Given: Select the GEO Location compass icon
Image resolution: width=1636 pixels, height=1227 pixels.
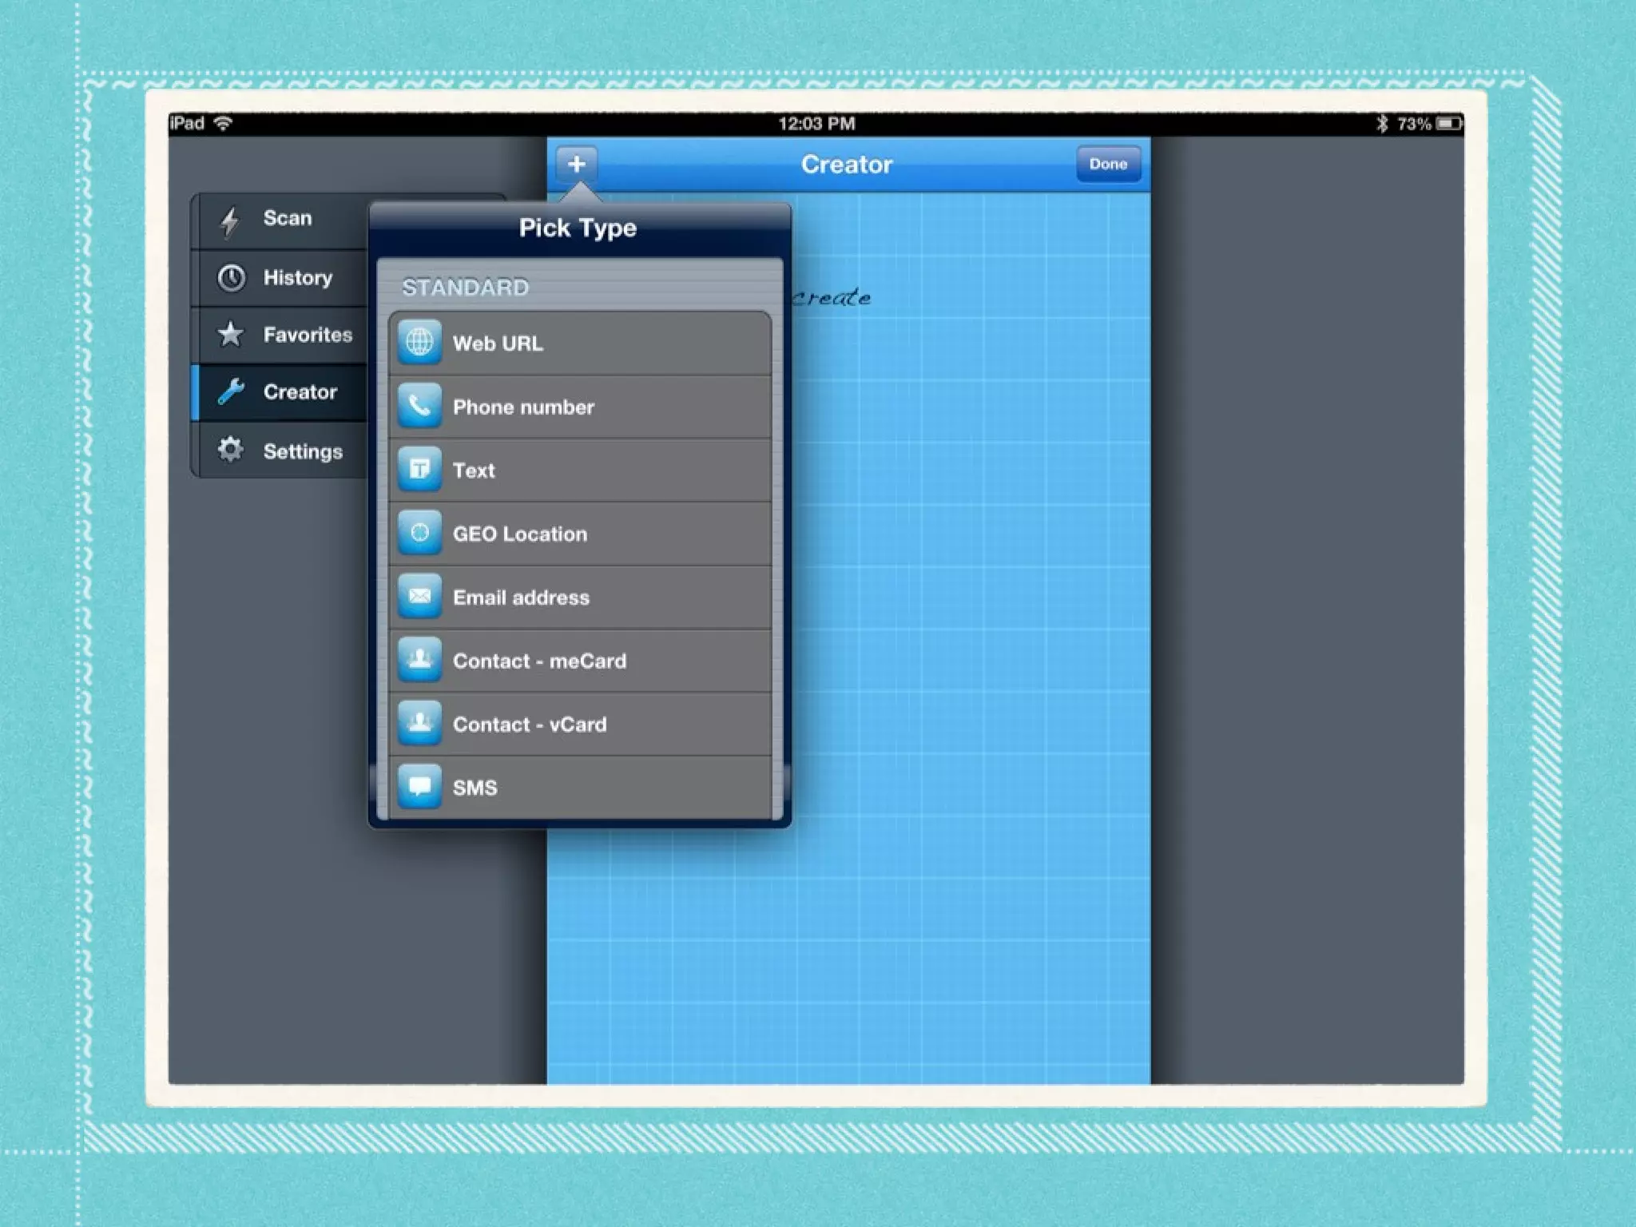Looking at the screenshot, I should [419, 533].
